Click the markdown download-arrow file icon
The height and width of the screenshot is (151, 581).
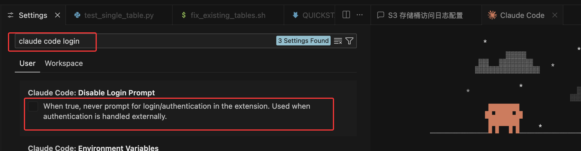(295, 15)
